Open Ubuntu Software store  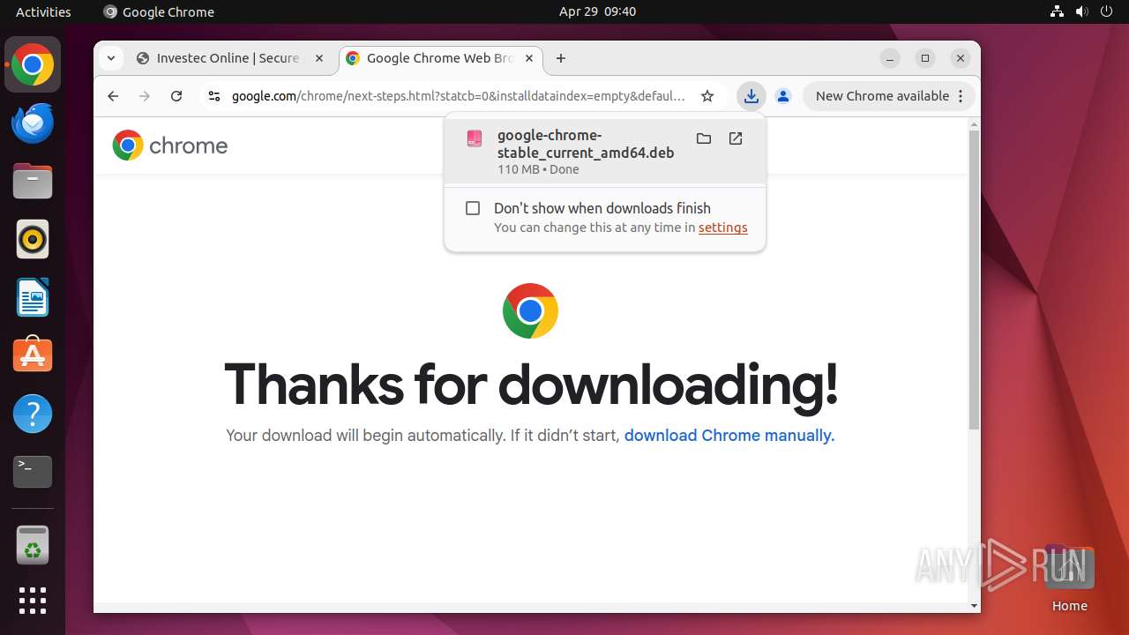tap(33, 355)
